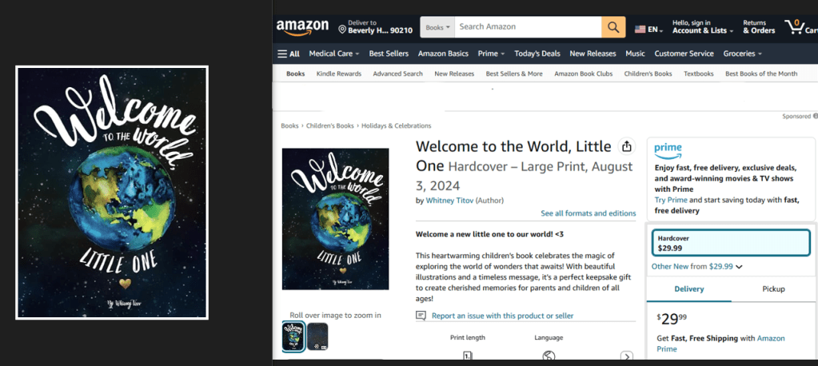This screenshot has height=366, width=818.
Task: Click the Amazon logo
Action: tap(301, 27)
